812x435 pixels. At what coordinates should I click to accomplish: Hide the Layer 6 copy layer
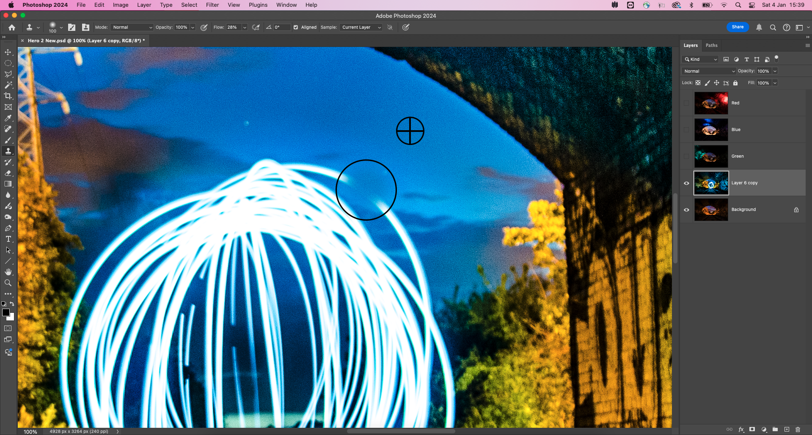click(x=686, y=183)
